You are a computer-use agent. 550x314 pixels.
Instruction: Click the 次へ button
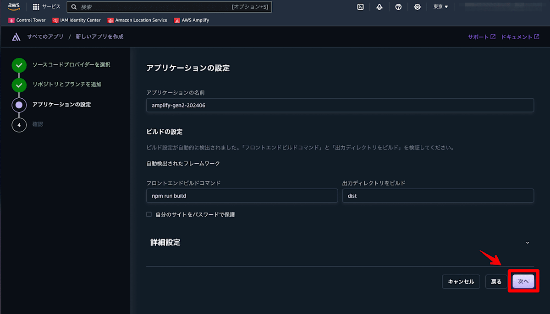[x=523, y=282]
